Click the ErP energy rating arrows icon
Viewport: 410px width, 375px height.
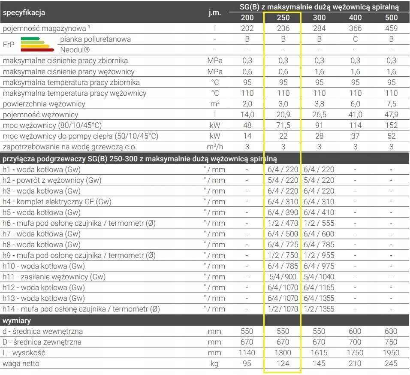click(37, 44)
